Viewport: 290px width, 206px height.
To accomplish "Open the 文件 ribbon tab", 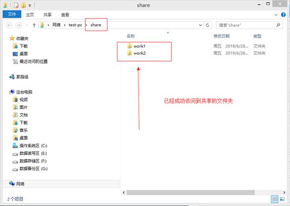I will click(12, 14).
